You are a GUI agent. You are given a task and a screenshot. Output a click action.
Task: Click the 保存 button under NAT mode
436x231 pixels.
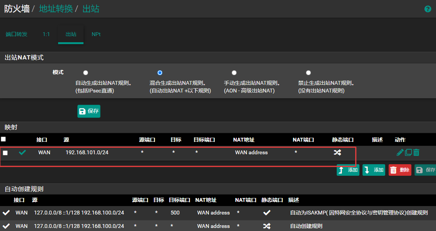[89, 111]
